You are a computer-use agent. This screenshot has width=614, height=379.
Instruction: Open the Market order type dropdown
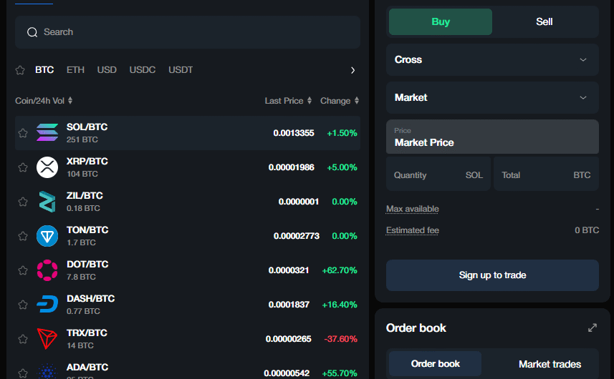click(x=492, y=97)
